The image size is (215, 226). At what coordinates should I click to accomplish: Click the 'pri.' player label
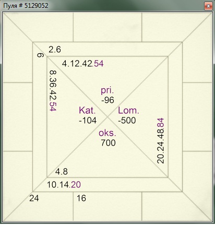[x=107, y=91]
